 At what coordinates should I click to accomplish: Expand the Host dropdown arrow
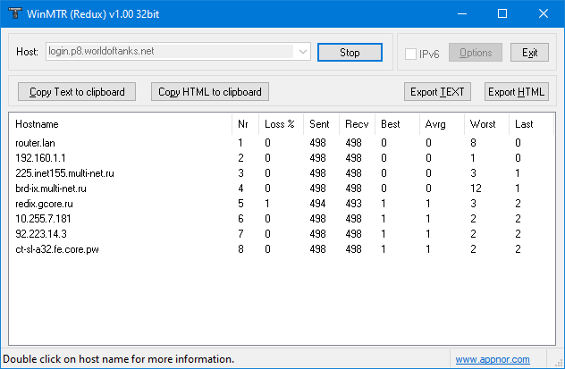[x=303, y=52]
